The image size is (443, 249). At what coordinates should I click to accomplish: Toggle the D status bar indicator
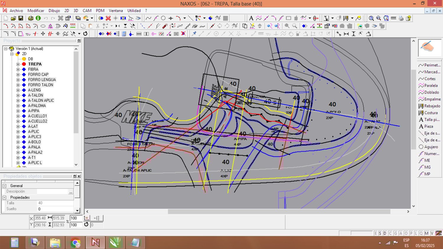click(385, 233)
